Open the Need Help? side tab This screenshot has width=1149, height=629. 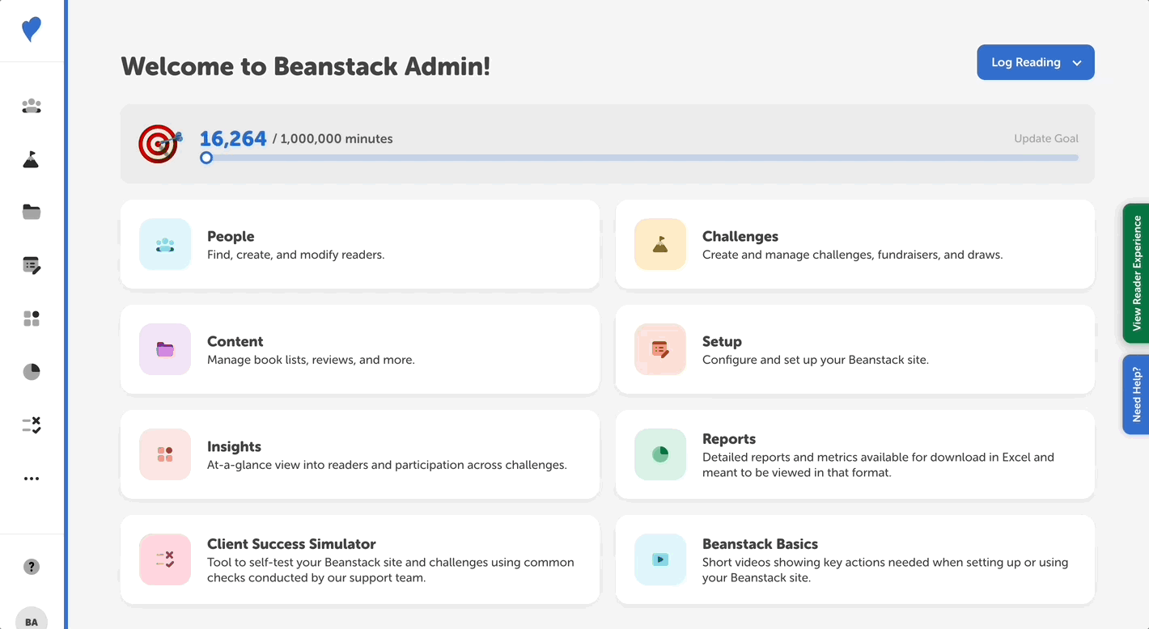(x=1136, y=395)
